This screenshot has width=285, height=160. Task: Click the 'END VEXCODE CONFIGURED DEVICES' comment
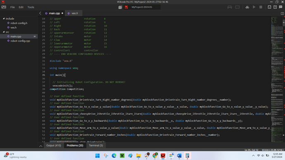point(80,54)
